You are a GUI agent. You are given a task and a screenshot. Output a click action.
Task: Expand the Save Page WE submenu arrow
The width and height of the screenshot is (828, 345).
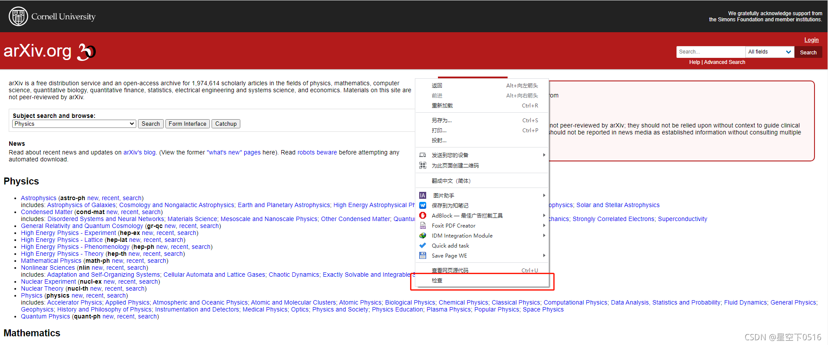(544, 255)
